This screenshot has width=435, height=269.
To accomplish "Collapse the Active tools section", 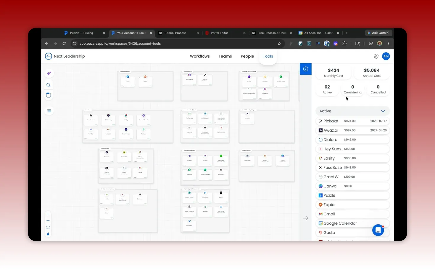I will tap(383, 111).
